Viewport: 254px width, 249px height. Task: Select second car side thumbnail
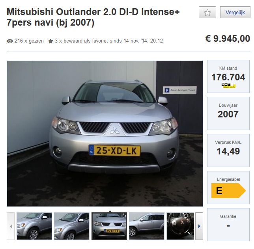tap(72, 226)
